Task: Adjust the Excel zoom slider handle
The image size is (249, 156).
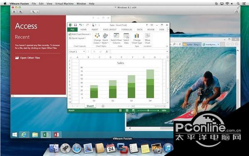Action: [148, 110]
